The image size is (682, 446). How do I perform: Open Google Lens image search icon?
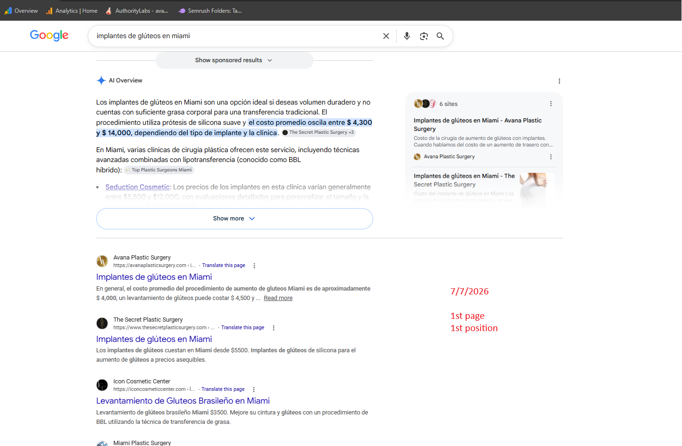424,36
